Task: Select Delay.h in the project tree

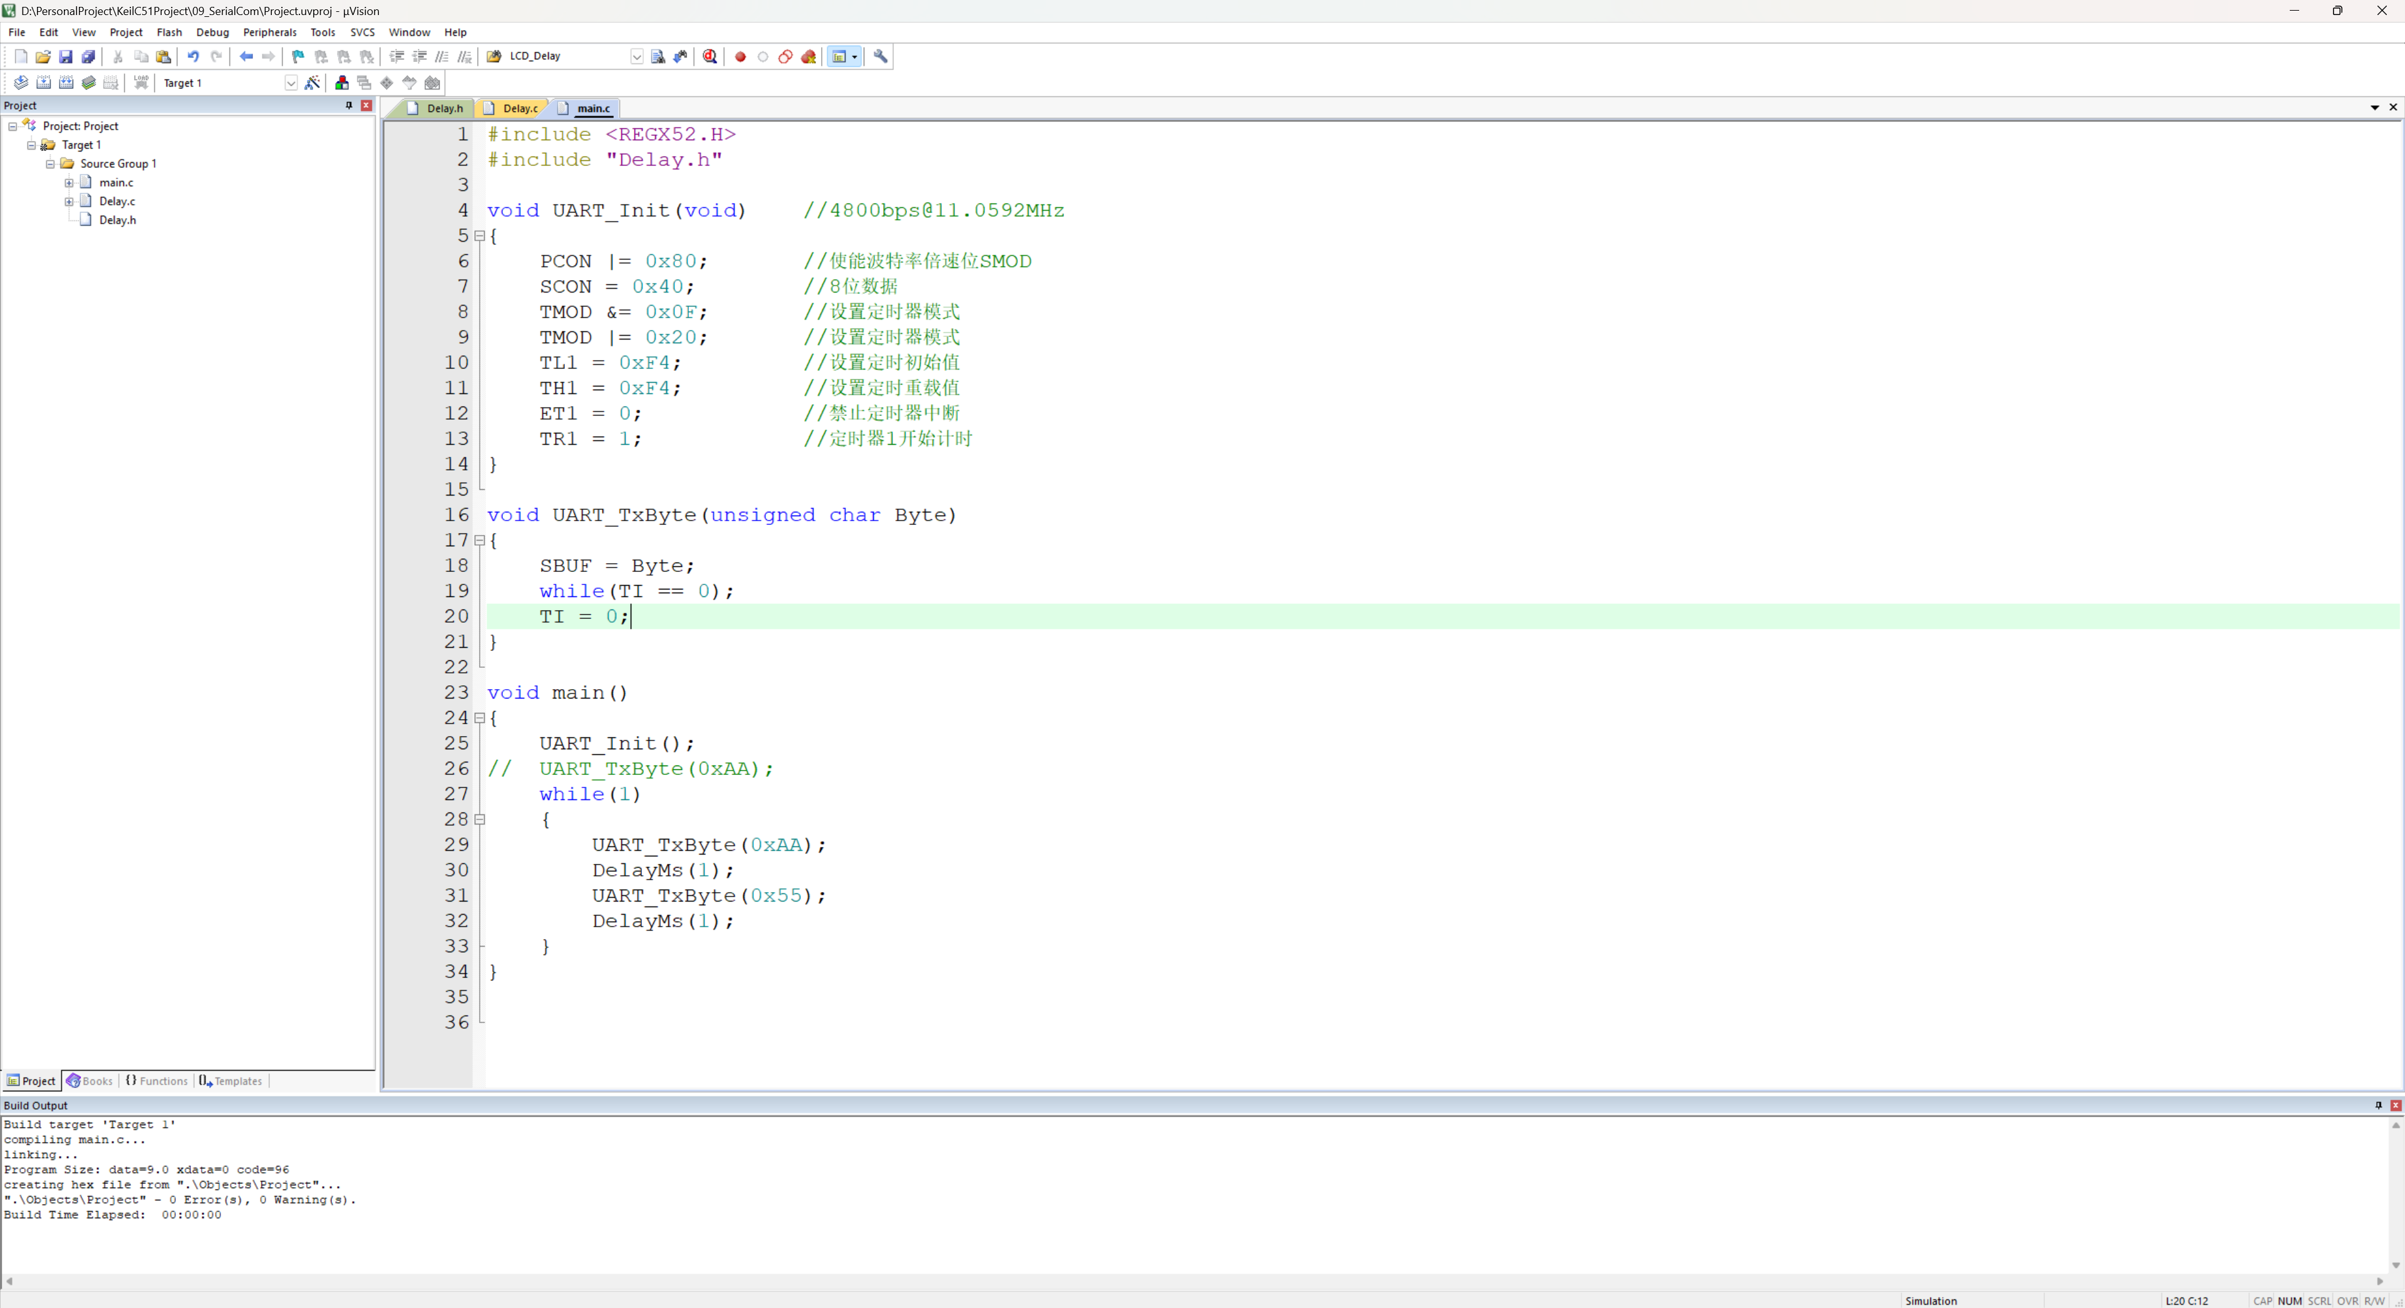Action: (x=116, y=219)
